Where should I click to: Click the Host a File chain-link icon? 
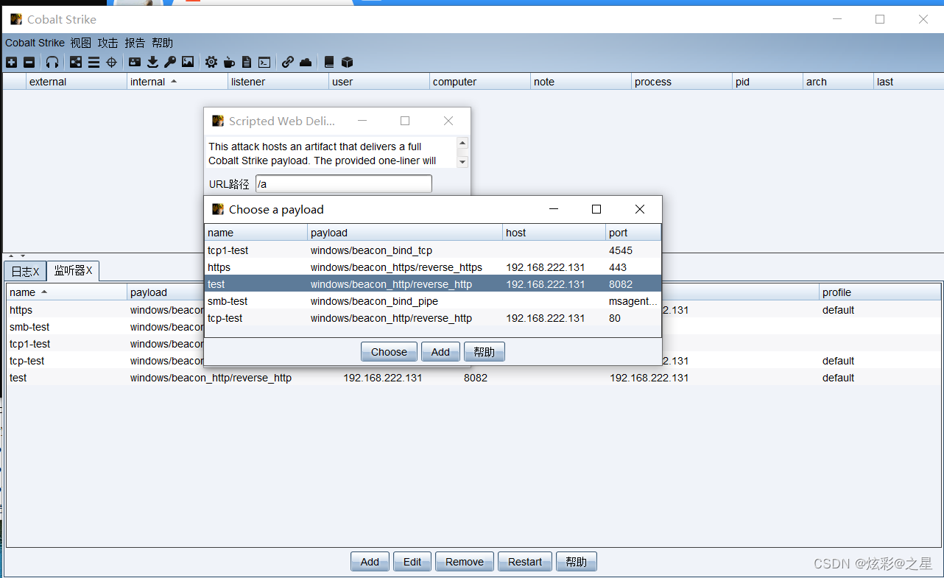coord(288,63)
